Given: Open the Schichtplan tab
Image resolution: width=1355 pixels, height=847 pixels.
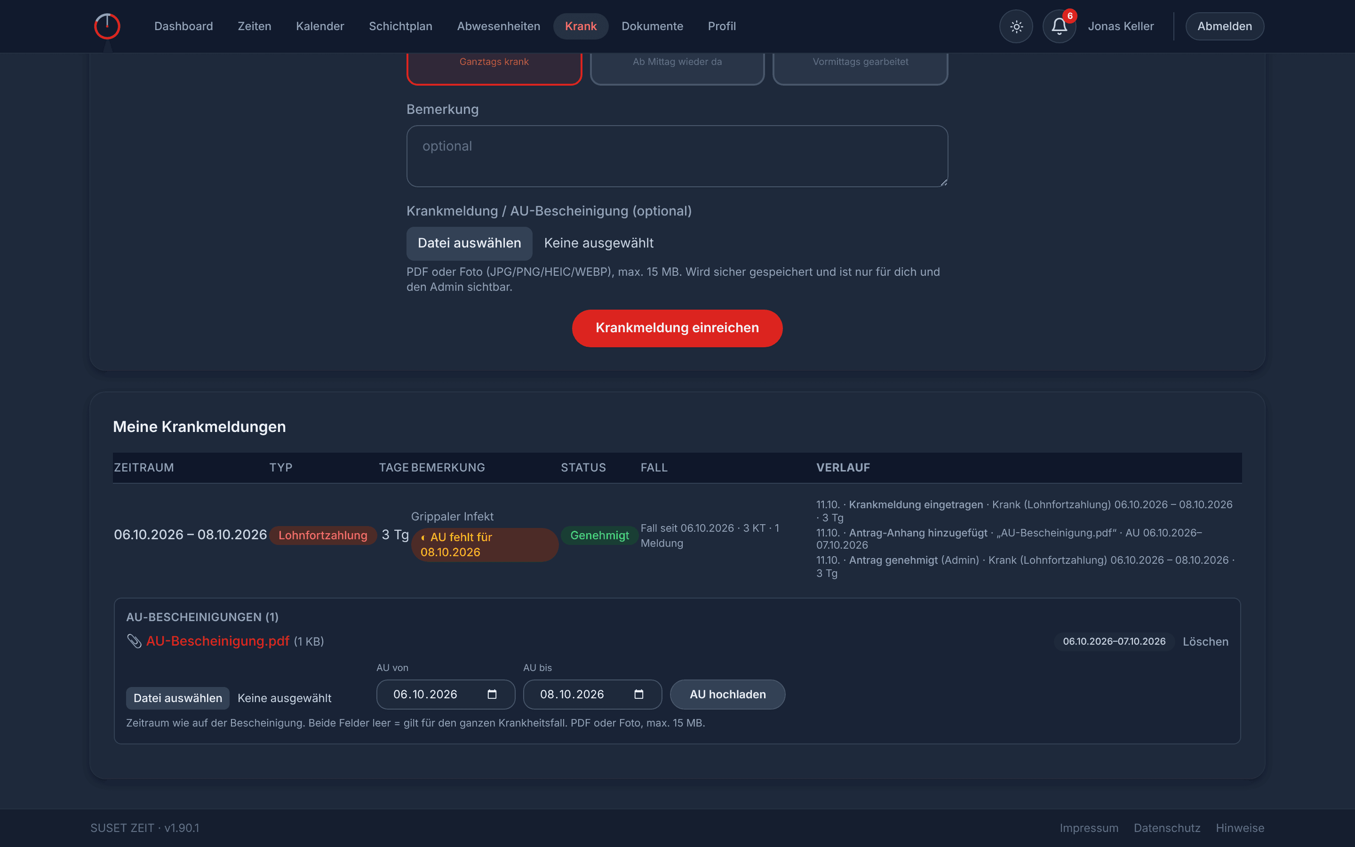Looking at the screenshot, I should 400,26.
